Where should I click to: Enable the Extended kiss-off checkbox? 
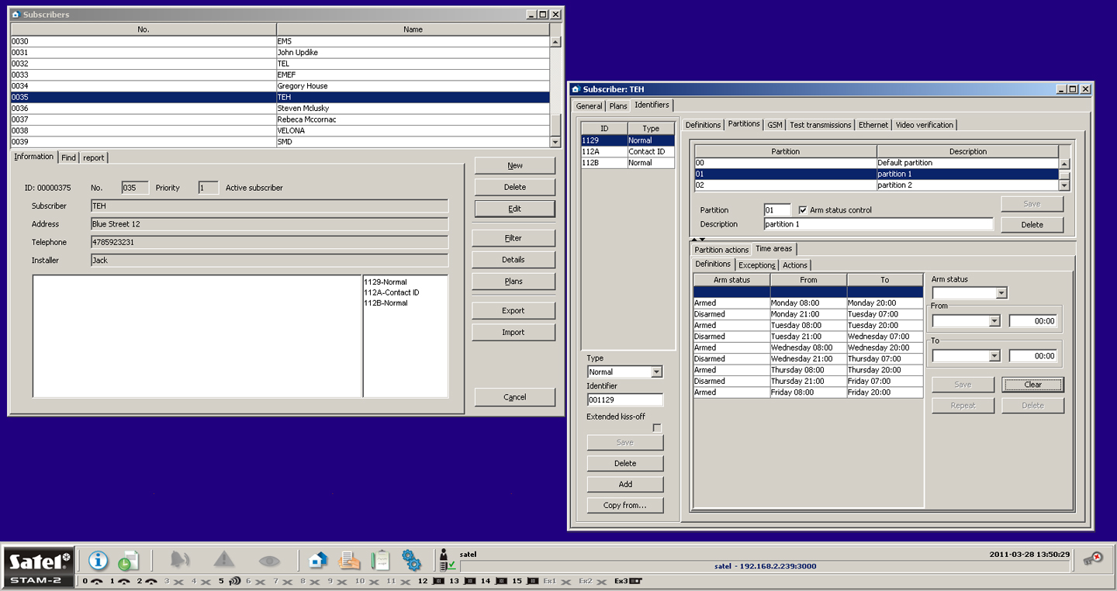coord(657,428)
